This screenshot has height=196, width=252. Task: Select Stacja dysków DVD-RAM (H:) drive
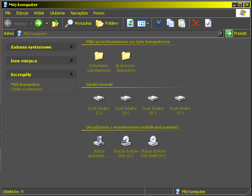point(153,145)
